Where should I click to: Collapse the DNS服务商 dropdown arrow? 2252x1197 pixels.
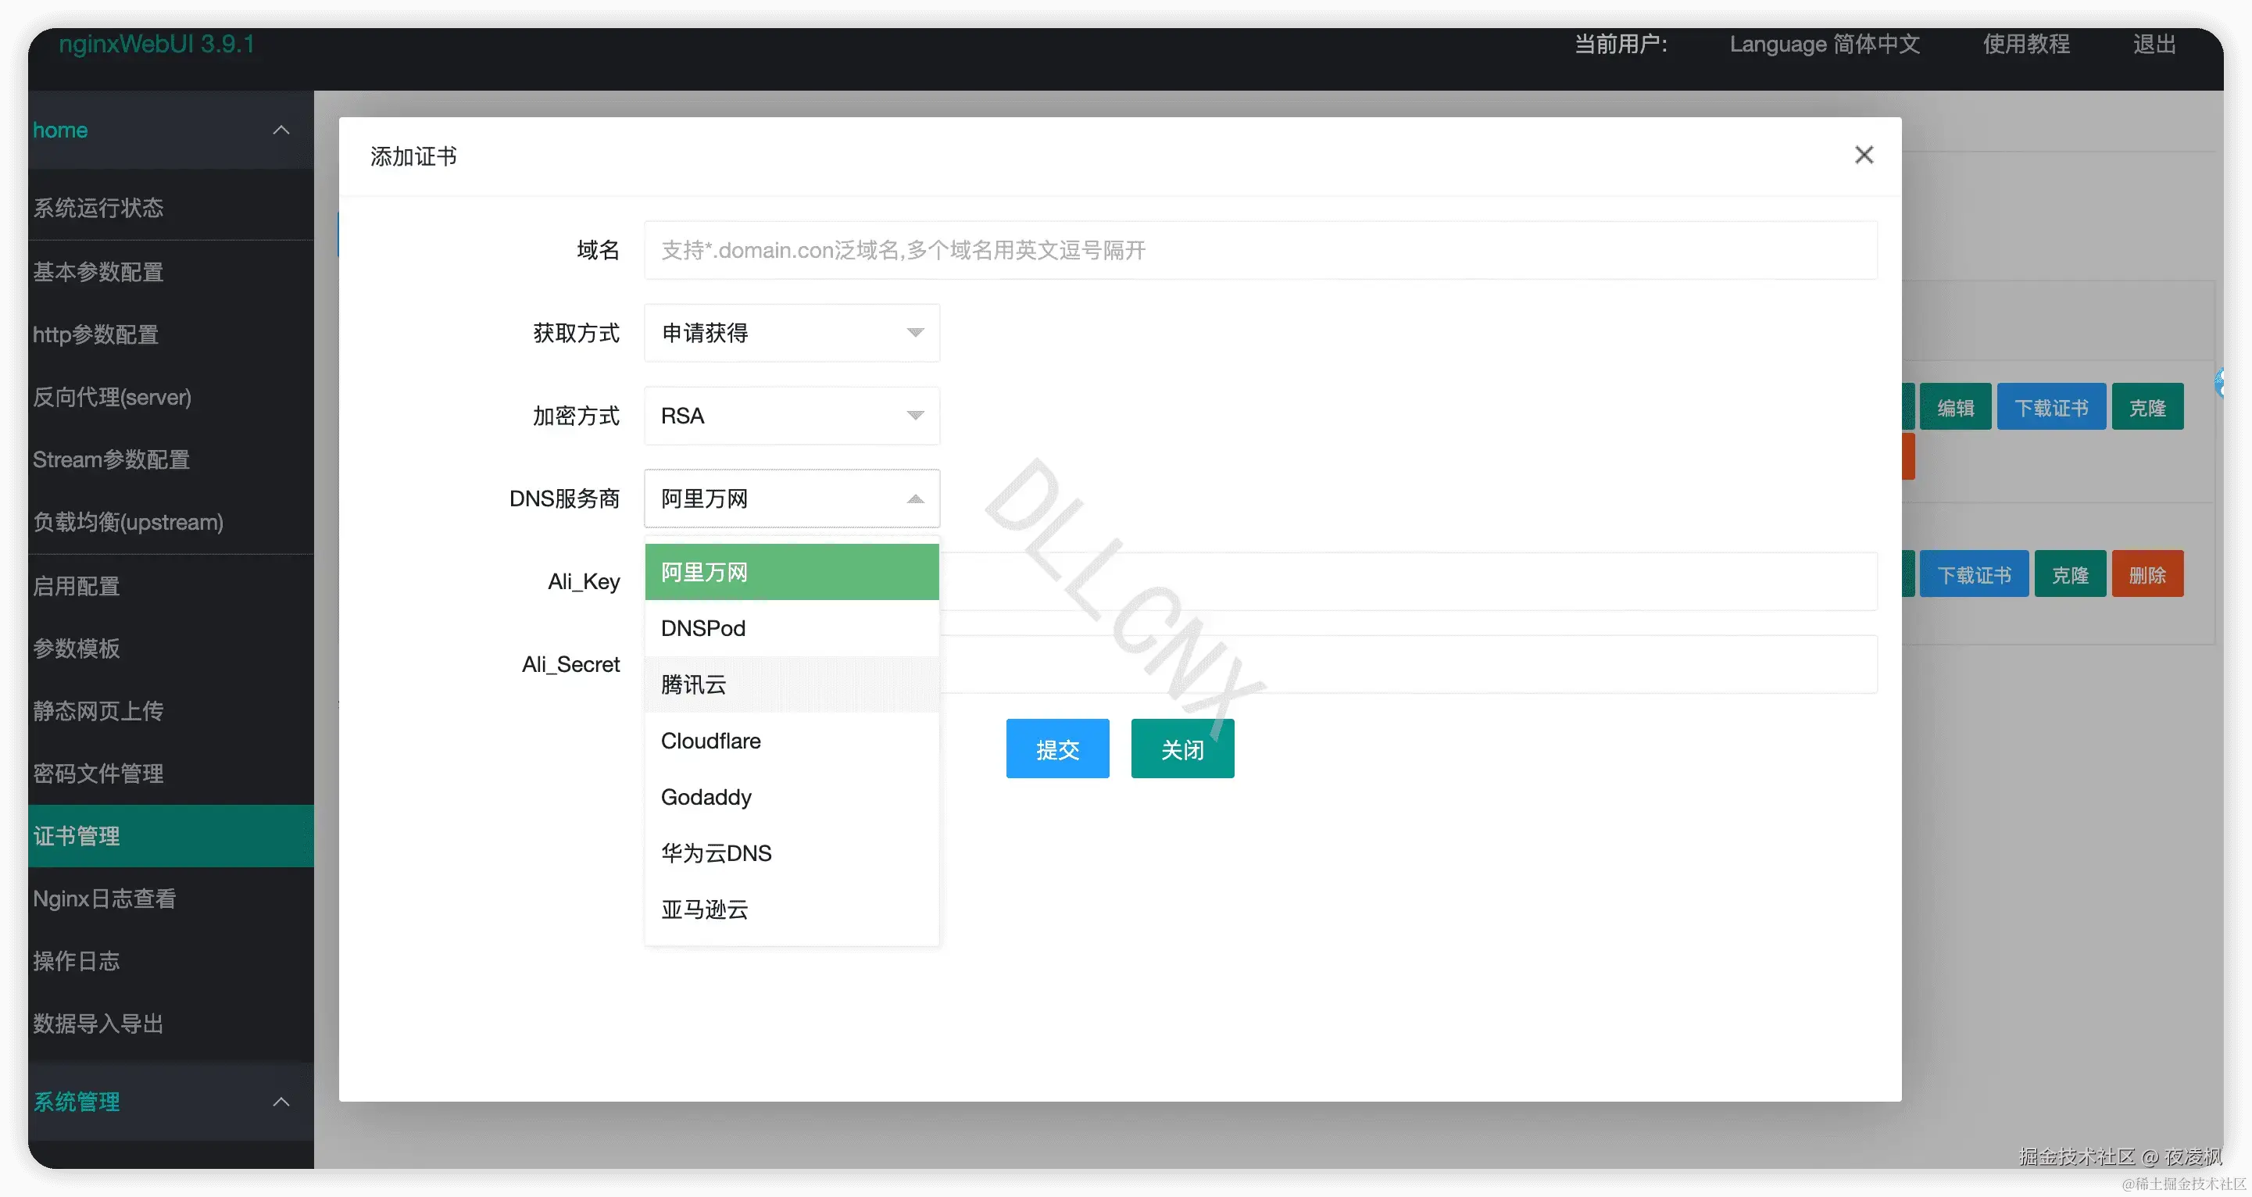point(914,499)
